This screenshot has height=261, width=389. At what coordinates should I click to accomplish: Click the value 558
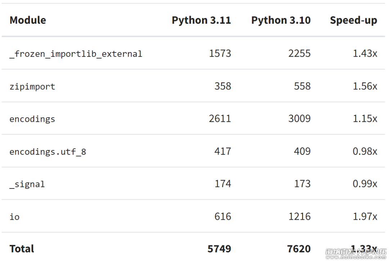[x=302, y=86]
